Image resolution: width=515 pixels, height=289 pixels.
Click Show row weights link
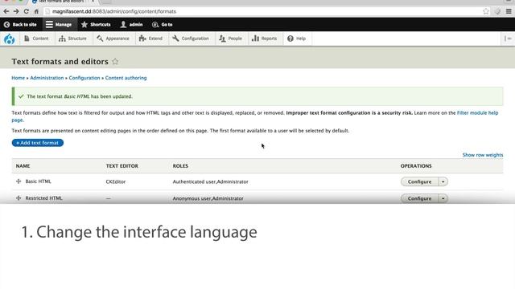point(483,155)
